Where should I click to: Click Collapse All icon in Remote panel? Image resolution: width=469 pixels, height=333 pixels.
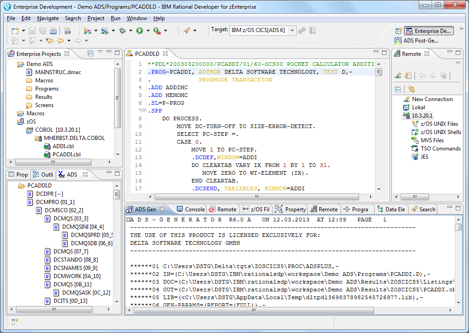pos(398,89)
